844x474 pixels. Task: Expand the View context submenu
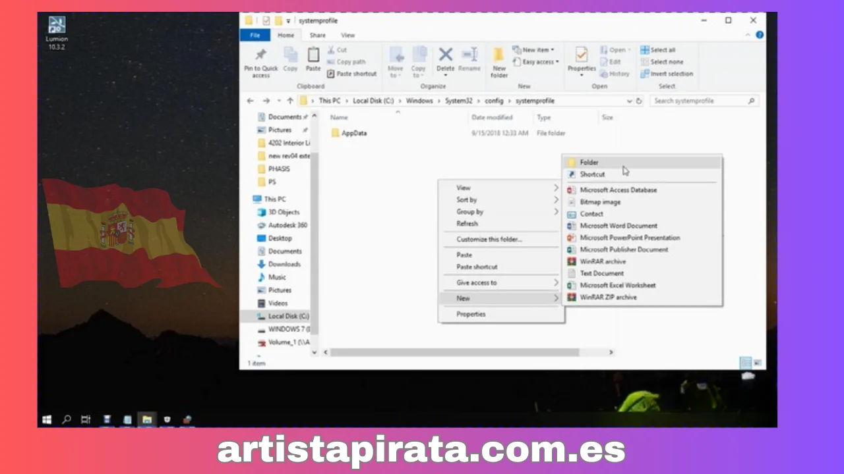point(501,188)
